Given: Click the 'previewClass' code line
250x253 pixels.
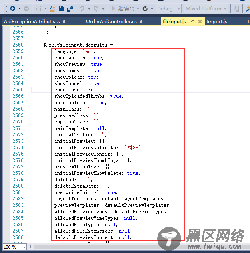Looking at the screenshot, I should pos(78,115).
